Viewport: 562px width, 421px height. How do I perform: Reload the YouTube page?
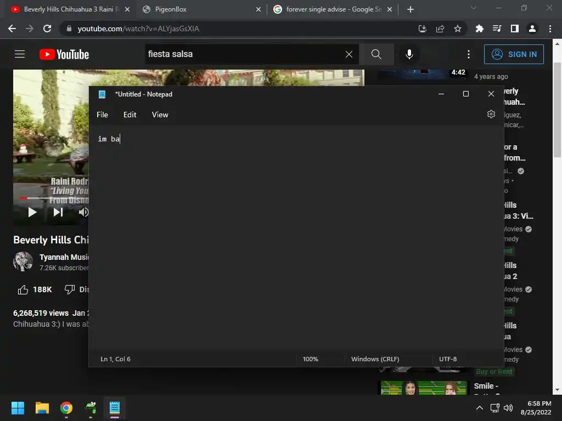click(x=47, y=29)
